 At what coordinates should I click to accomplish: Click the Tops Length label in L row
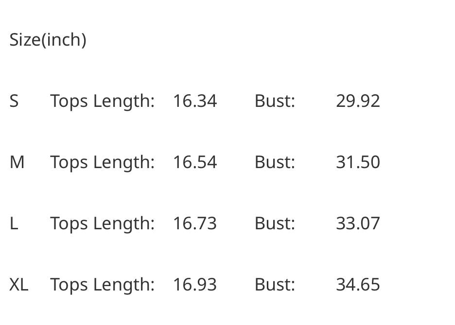click(x=102, y=223)
